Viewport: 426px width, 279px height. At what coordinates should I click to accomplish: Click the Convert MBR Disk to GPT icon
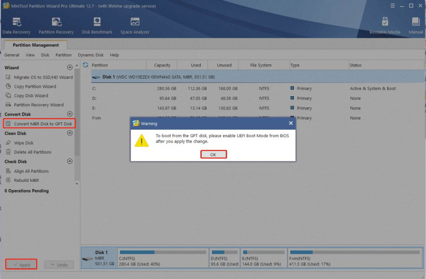click(x=8, y=124)
